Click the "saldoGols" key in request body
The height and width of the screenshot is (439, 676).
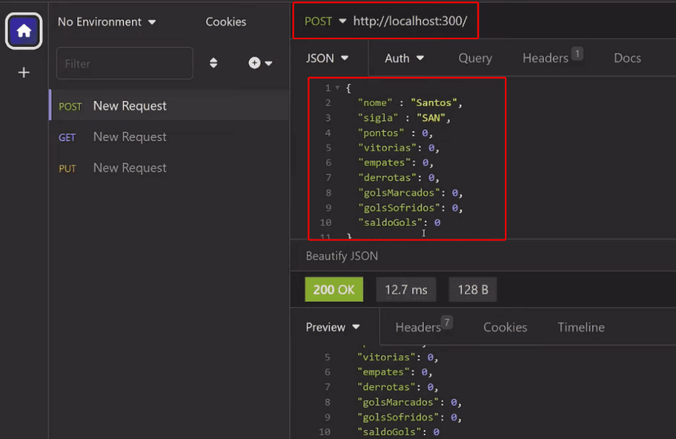coord(390,222)
